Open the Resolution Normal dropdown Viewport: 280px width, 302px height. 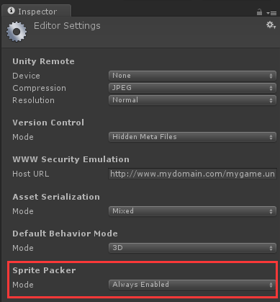coord(192,100)
